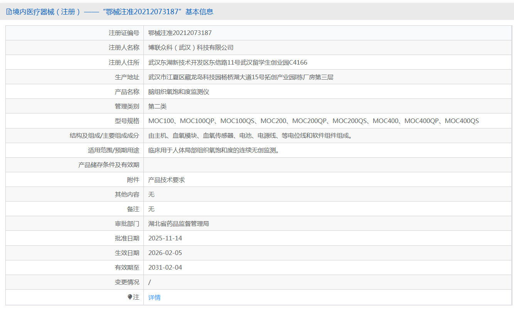Click the 生产地址 label
Viewport: 514px width, 310px height.
point(127,77)
